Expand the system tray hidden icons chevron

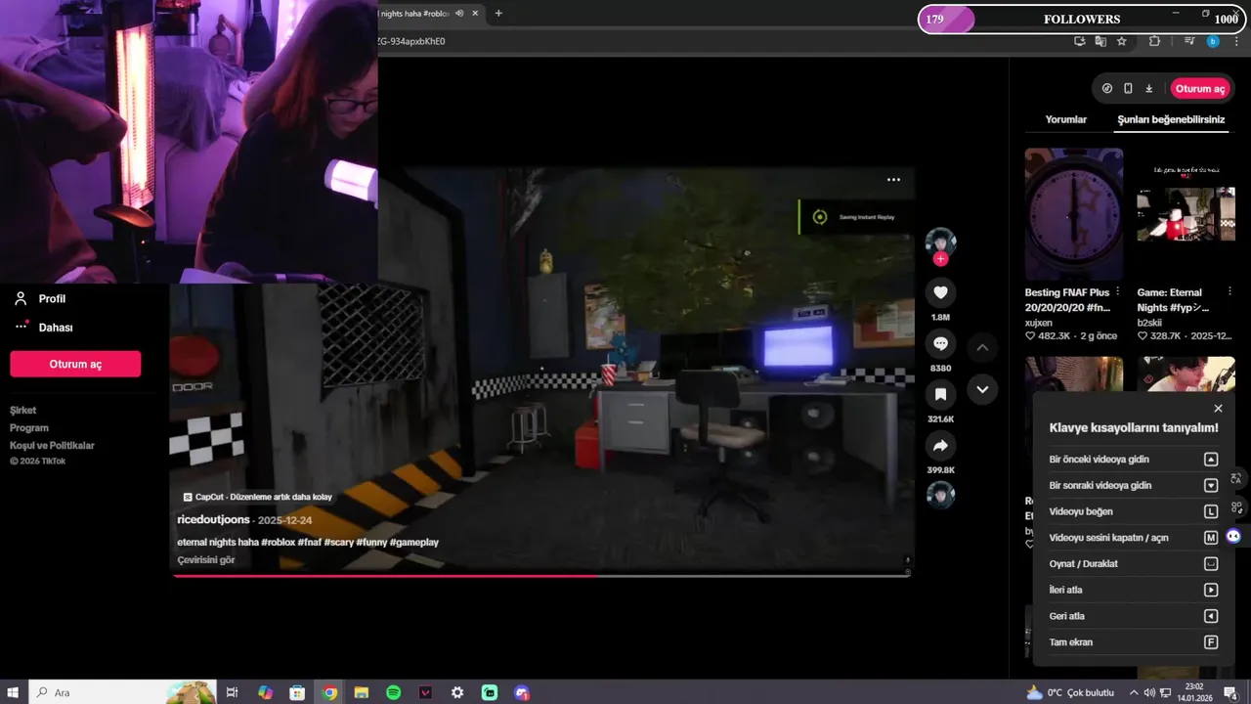[x=1134, y=692]
